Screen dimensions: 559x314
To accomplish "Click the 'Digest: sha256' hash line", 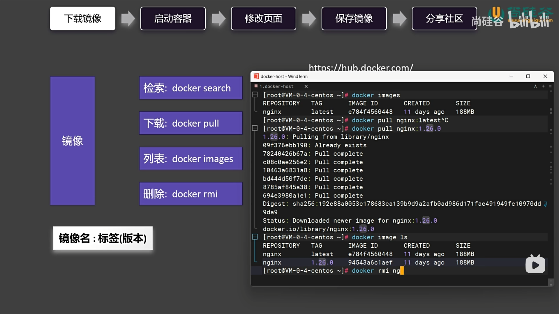I will point(402,204).
